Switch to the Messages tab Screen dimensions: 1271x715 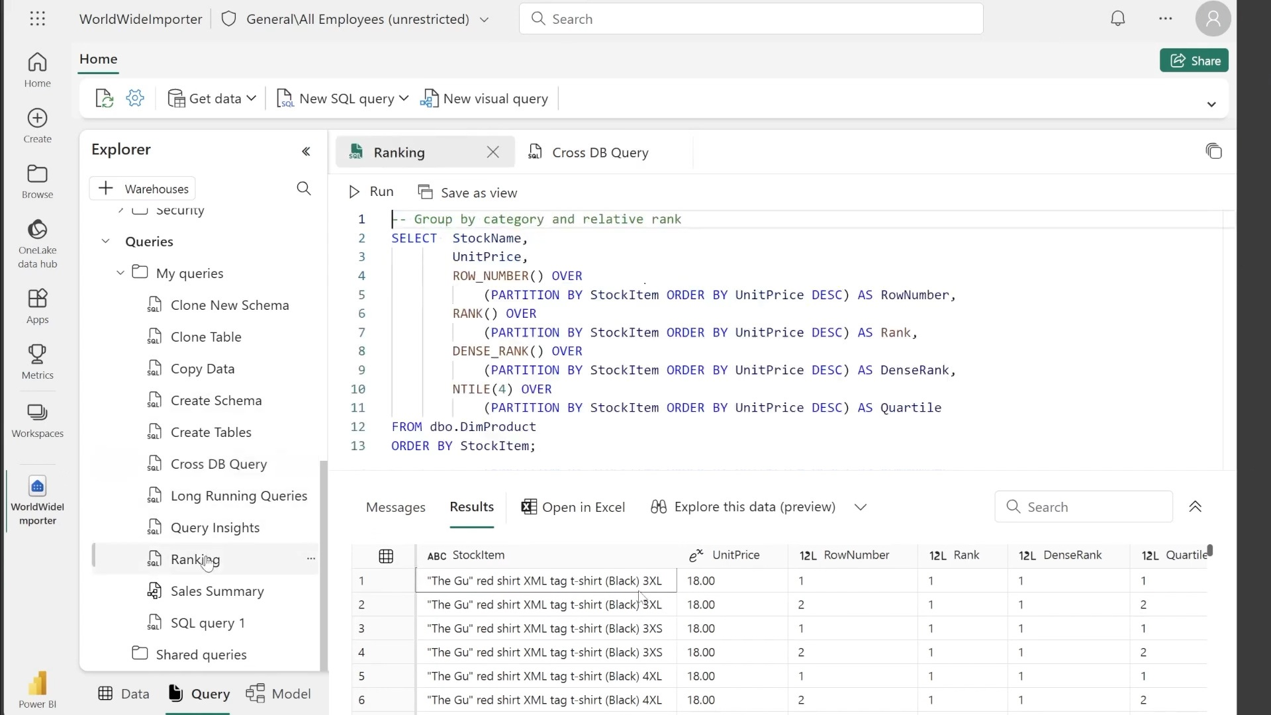click(x=395, y=507)
